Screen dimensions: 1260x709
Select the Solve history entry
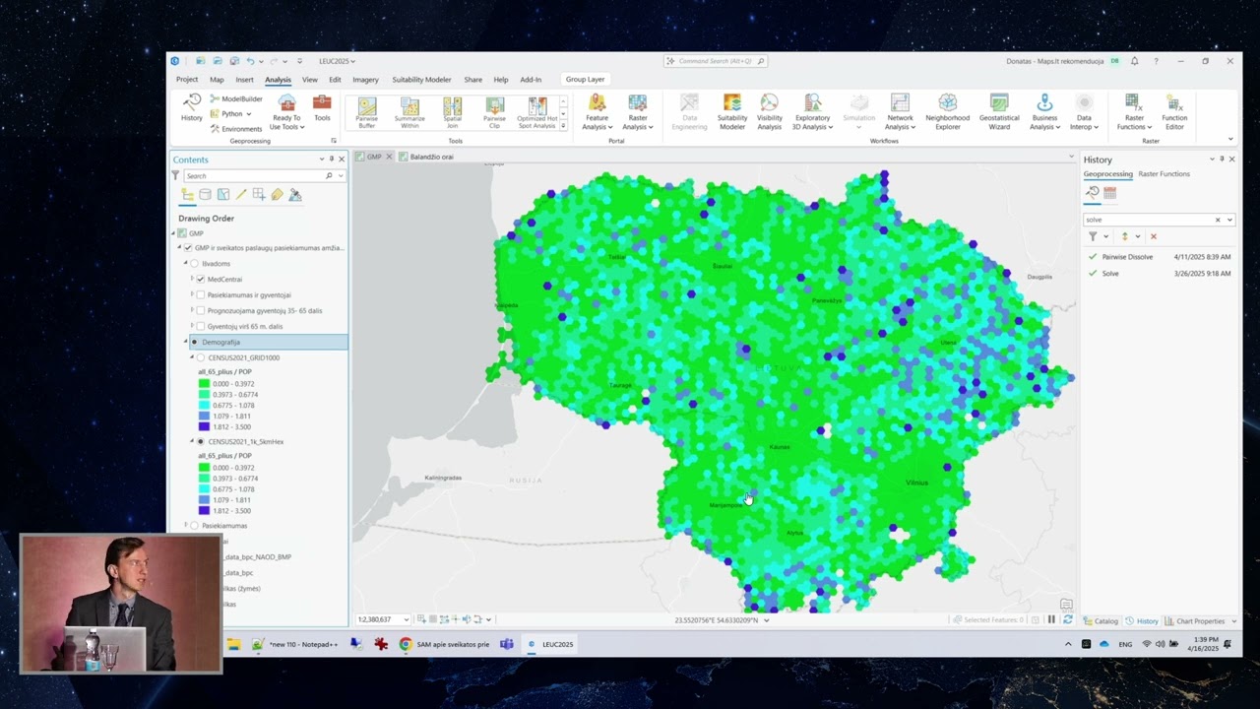[x=1159, y=273]
